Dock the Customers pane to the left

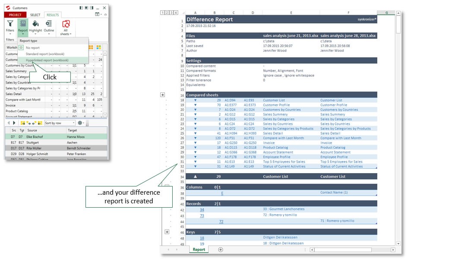pos(81,8)
